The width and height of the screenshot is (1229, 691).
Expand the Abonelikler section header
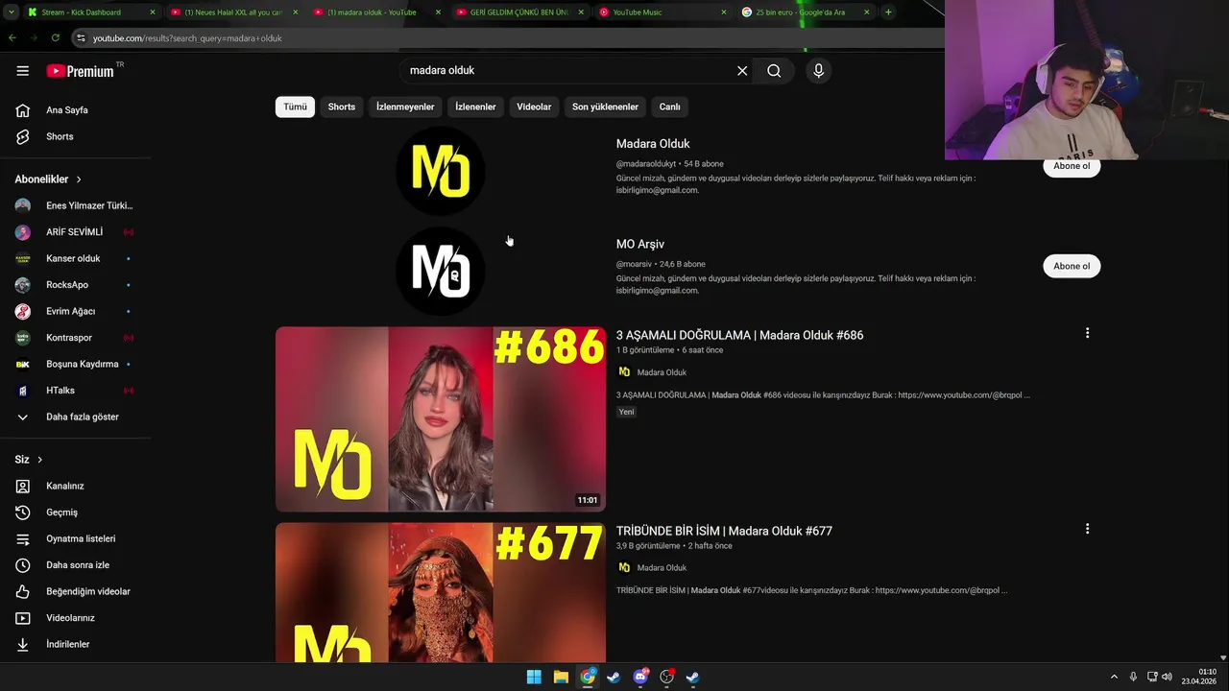pos(48,179)
